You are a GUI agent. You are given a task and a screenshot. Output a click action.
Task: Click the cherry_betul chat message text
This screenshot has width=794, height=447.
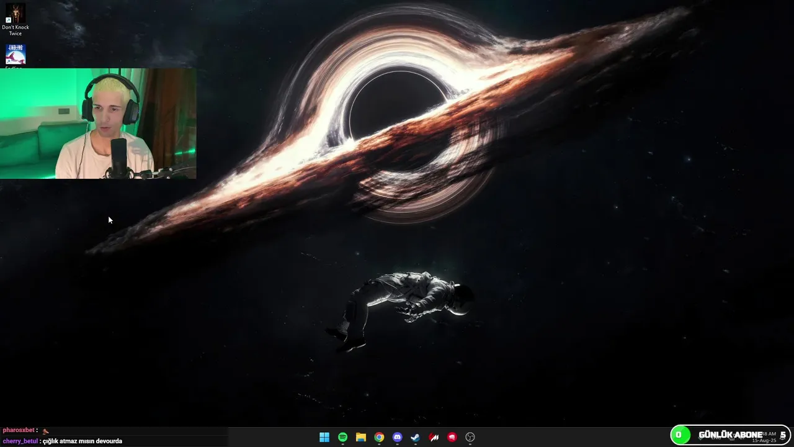coord(83,441)
